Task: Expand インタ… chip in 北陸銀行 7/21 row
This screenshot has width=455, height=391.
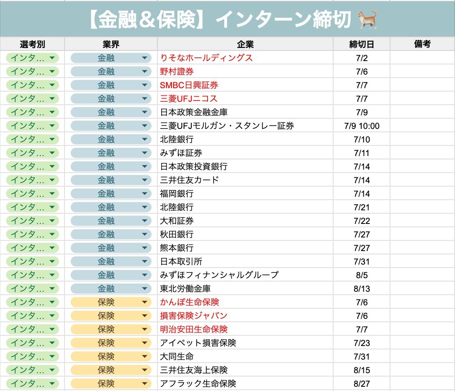Action: 33,207
